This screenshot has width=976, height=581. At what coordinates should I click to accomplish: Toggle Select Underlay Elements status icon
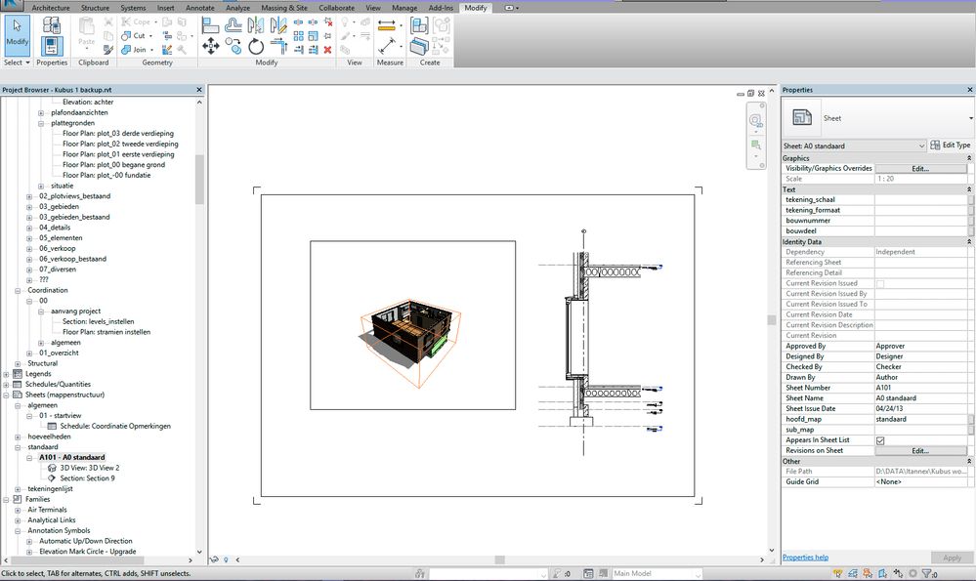point(853,573)
